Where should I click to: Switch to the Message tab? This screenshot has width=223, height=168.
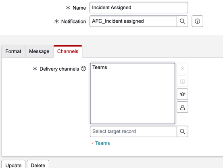pos(39,51)
